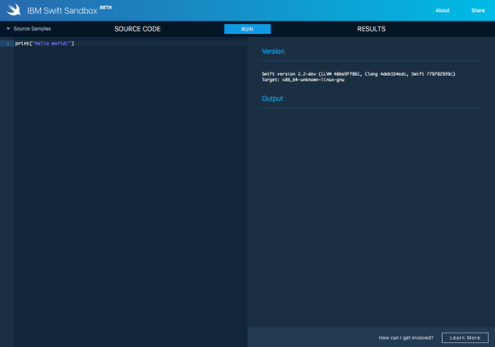Click the BETA badge label
This screenshot has width=495, height=347.
click(106, 8)
